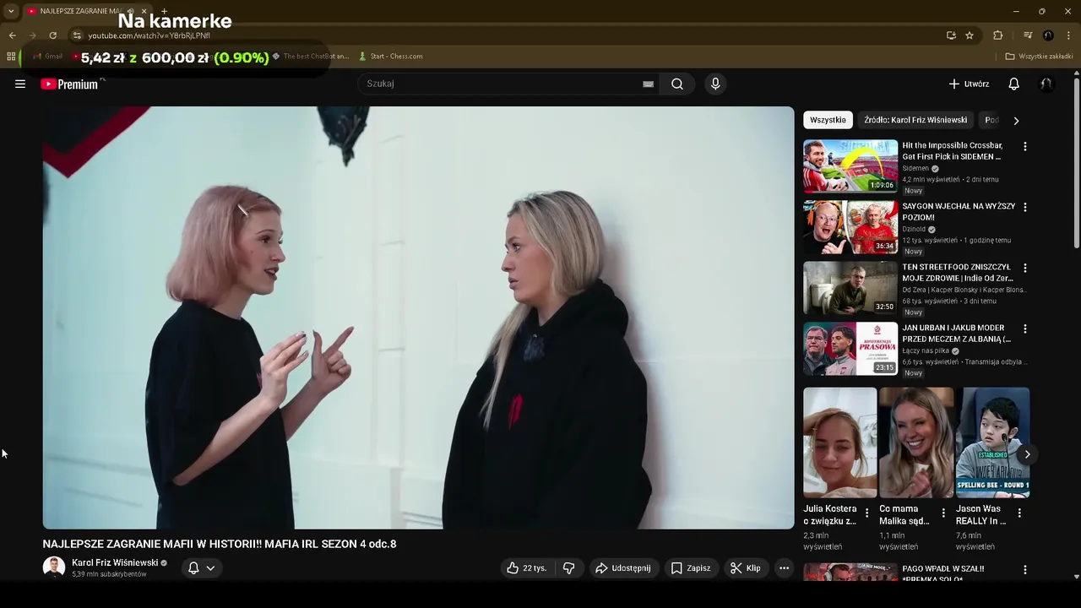This screenshot has height=608, width=1081.
Task: Show more Shorts with right arrow
Action: [x=1027, y=454]
